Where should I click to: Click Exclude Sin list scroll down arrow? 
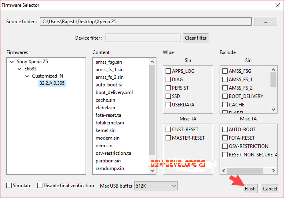(273, 110)
